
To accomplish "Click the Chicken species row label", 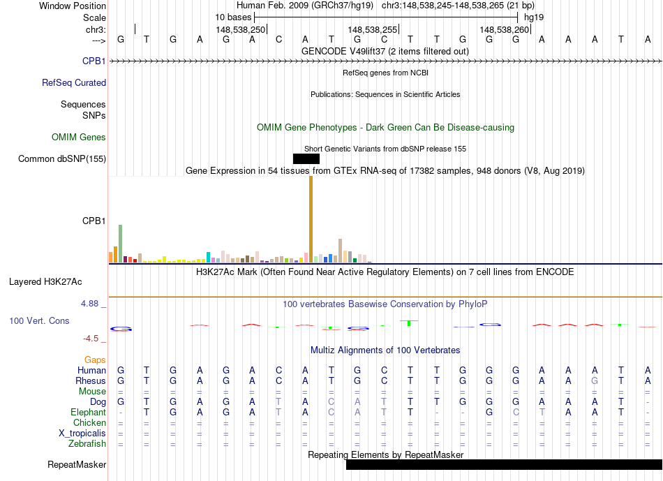I will coord(89,422).
